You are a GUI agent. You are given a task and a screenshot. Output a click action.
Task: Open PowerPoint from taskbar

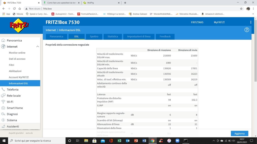click(x=136, y=140)
